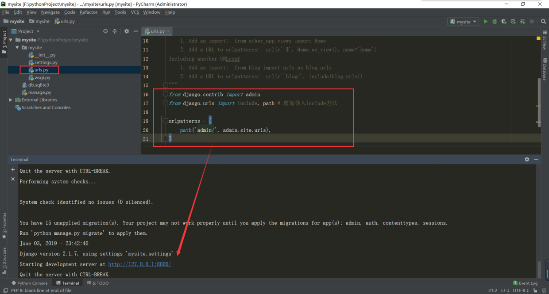This screenshot has height=294, width=549.
Task: Change the UTF-8 file encoding
Action: click(521, 290)
